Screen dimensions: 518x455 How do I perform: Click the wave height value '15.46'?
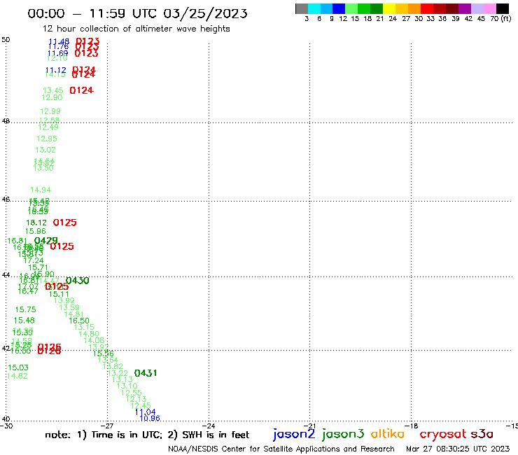coord(24,320)
